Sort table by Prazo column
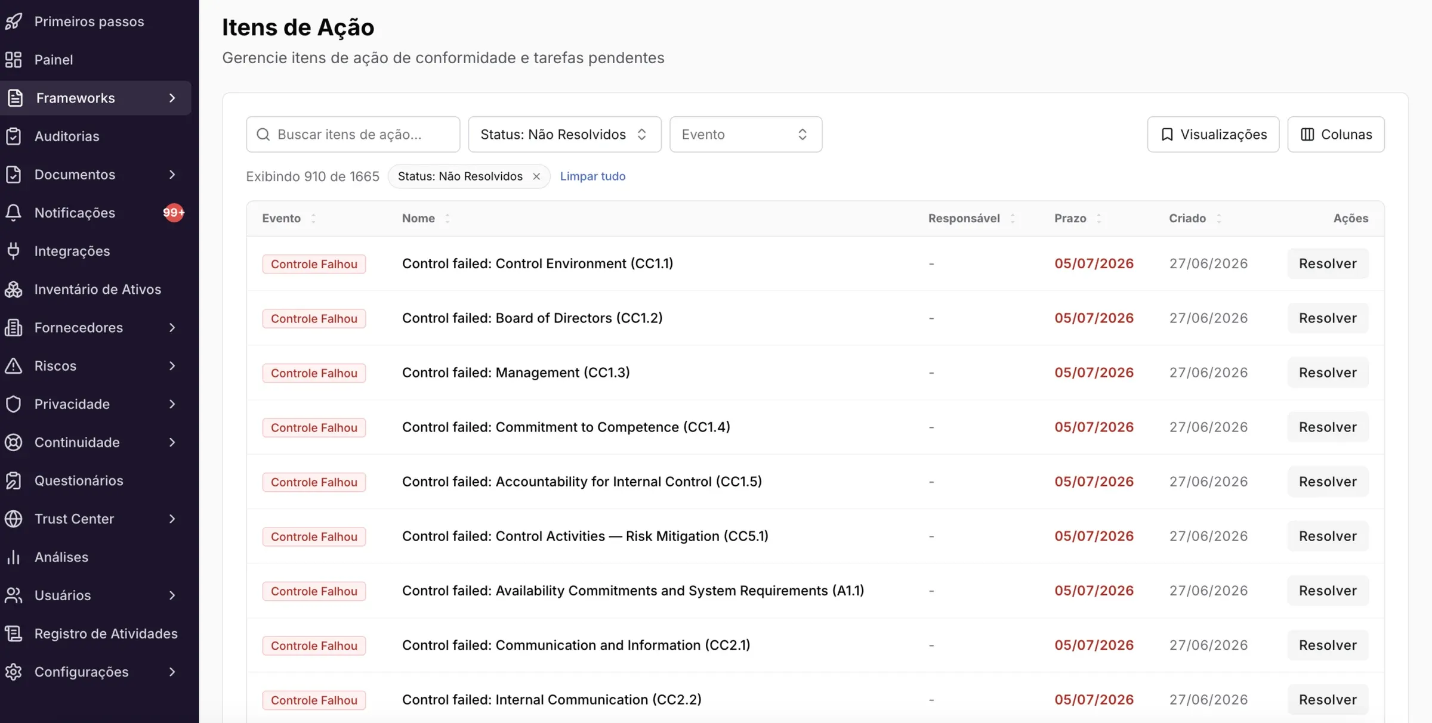This screenshot has height=723, width=1432. click(x=1098, y=219)
